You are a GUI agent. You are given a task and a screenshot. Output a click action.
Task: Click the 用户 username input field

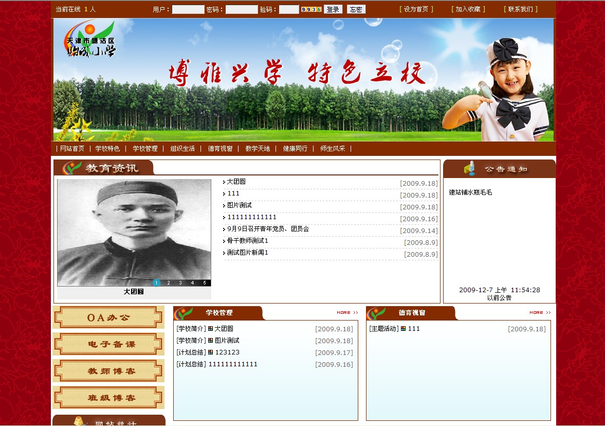(x=188, y=9)
